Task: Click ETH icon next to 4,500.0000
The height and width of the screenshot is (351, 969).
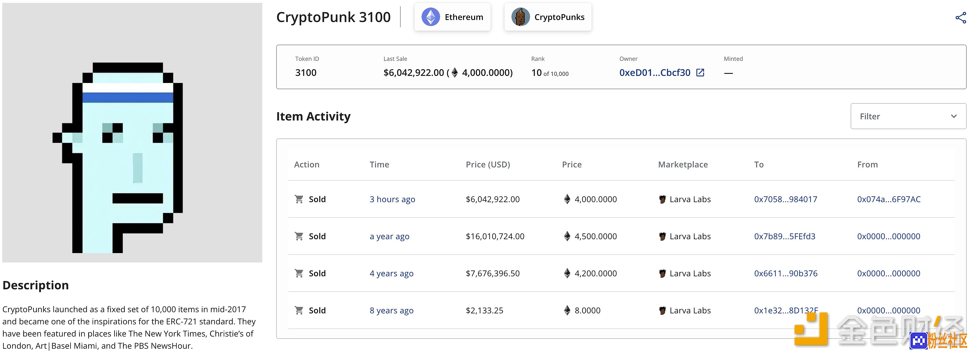Action: click(567, 237)
